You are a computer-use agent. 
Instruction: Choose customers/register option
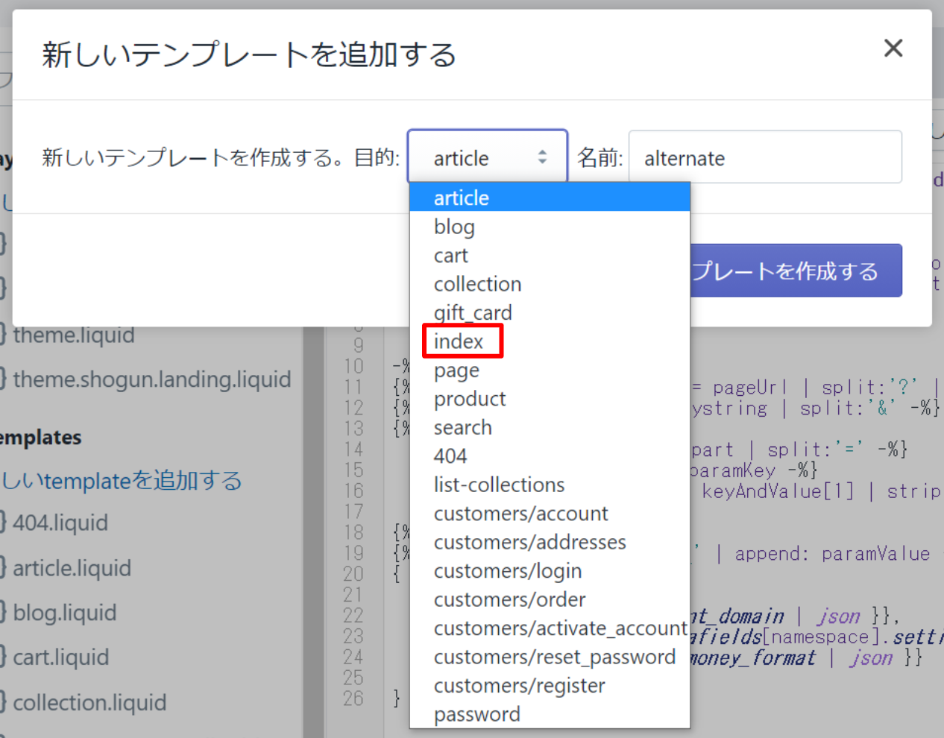coord(550,686)
